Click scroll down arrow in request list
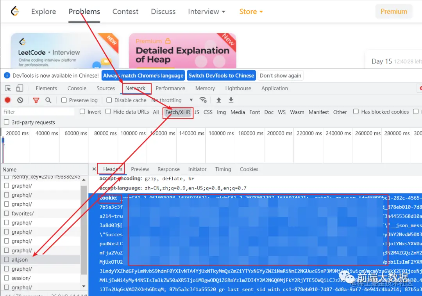Viewport: 422px width, 296px height. [84, 286]
